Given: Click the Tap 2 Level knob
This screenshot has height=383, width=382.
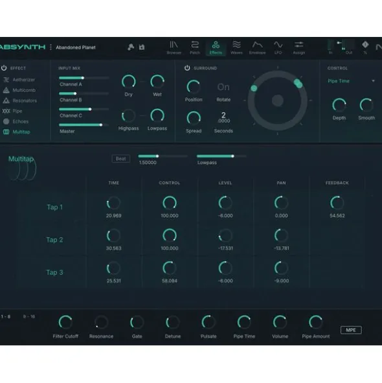Looking at the screenshot, I should coord(225,235).
